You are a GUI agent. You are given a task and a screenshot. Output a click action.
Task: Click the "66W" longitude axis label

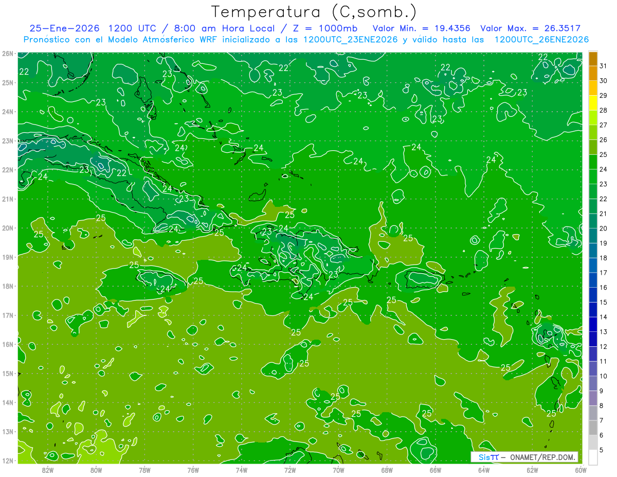435,469
